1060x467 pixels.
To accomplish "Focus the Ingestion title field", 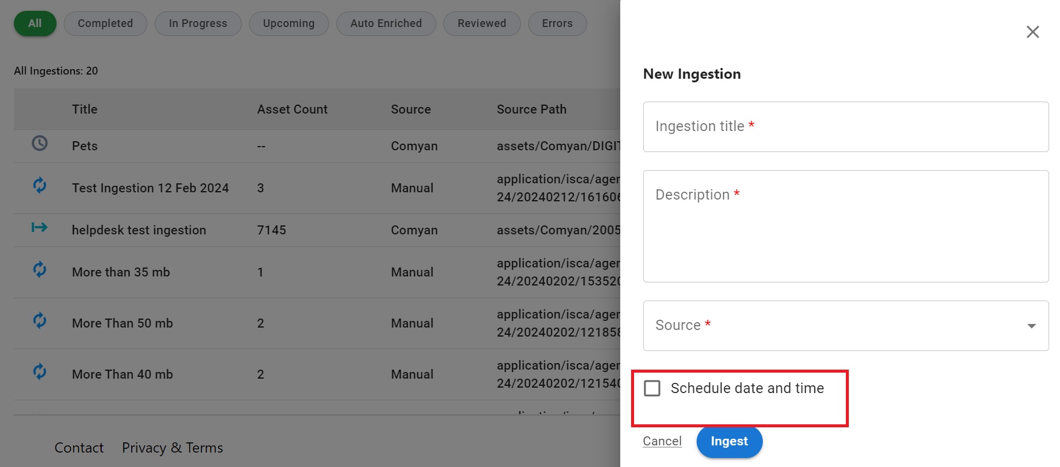I will click(x=845, y=127).
